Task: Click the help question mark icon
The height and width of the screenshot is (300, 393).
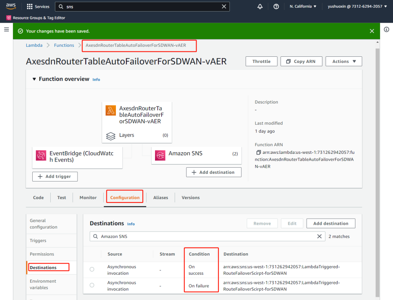Action: [x=276, y=7]
